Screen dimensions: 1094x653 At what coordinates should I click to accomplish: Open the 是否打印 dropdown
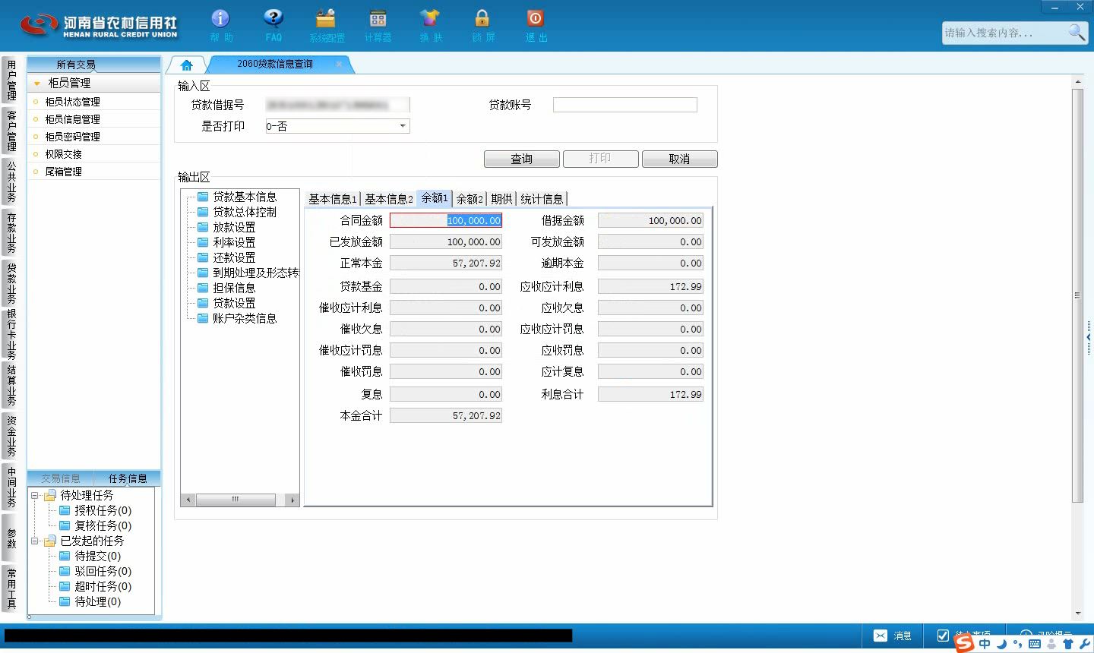coord(337,126)
